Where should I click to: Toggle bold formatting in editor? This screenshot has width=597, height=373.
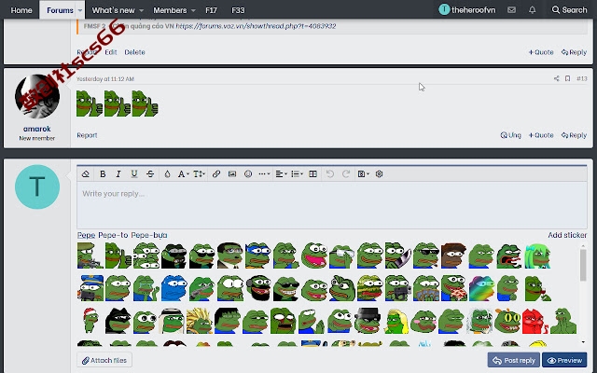(x=103, y=174)
